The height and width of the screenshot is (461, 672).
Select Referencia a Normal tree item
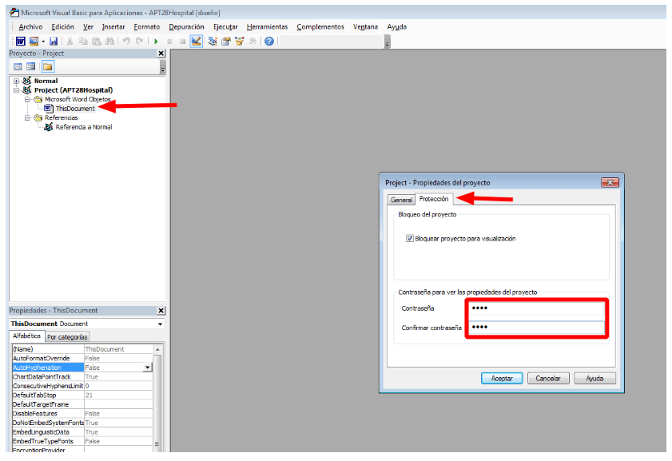click(84, 127)
